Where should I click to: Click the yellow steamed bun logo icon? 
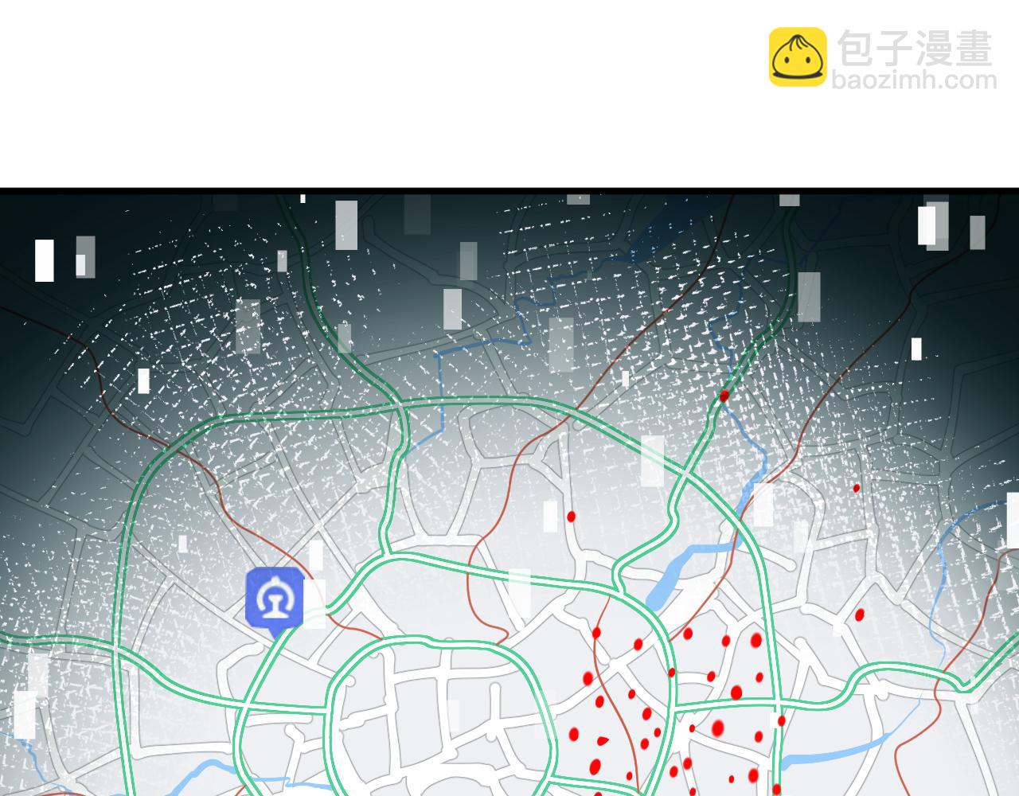pos(798,57)
